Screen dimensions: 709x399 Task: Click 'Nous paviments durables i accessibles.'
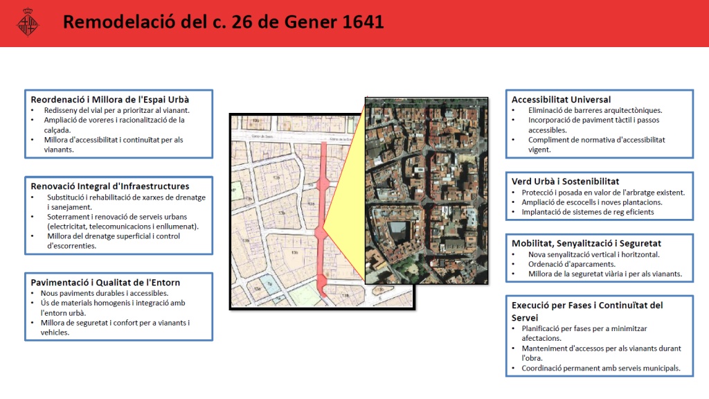tap(105, 293)
